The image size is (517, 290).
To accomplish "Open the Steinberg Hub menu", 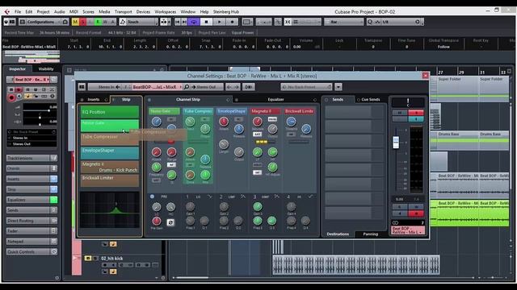I will click(x=226, y=11).
